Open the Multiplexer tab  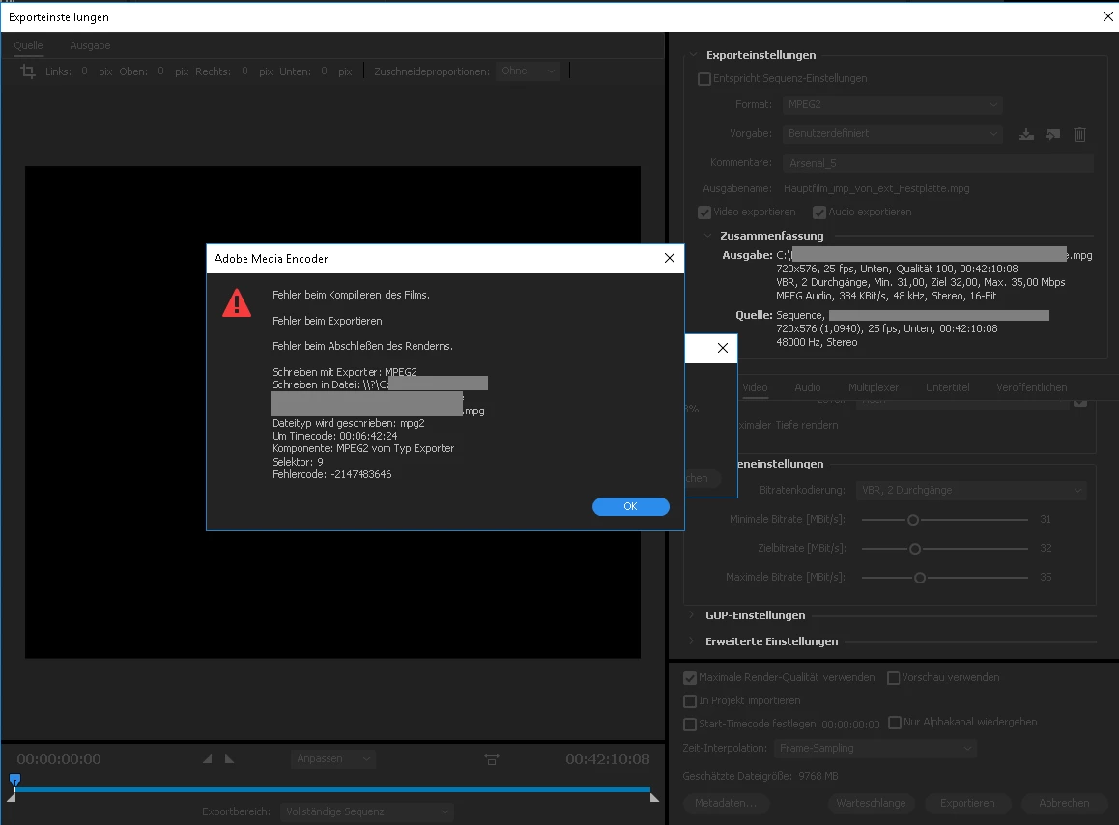pyautogui.click(x=873, y=387)
